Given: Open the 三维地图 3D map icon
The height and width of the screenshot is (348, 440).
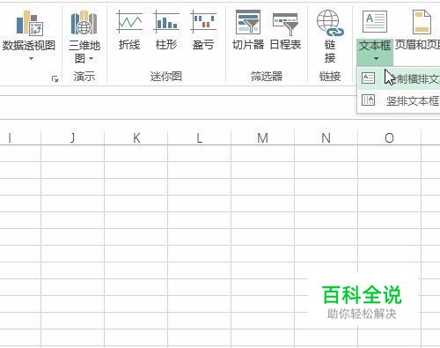Looking at the screenshot, I should [84, 23].
